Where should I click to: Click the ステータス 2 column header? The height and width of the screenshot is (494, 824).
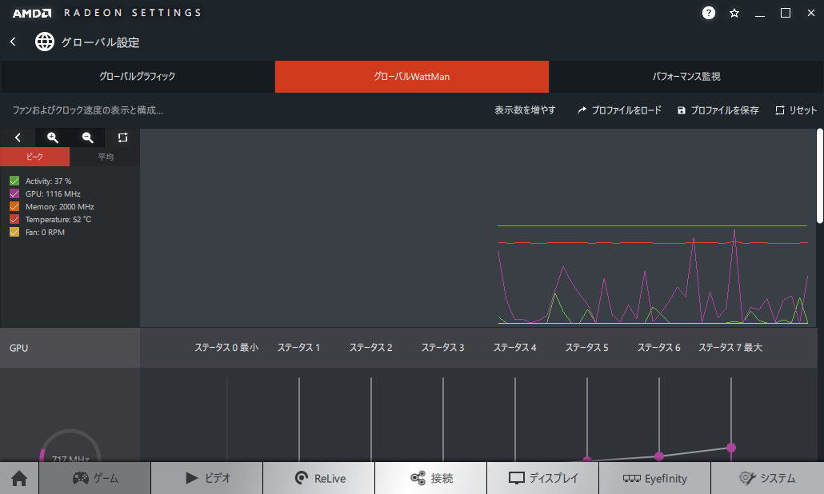click(x=370, y=348)
